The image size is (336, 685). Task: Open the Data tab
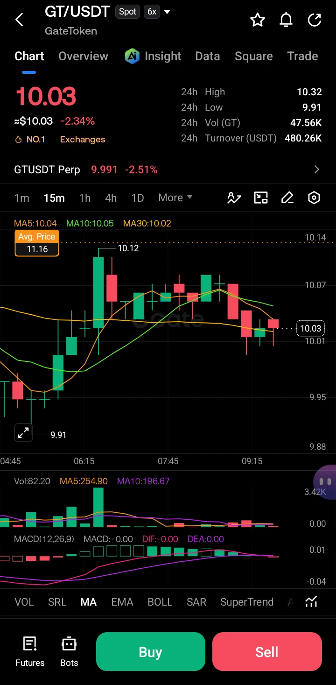point(208,56)
